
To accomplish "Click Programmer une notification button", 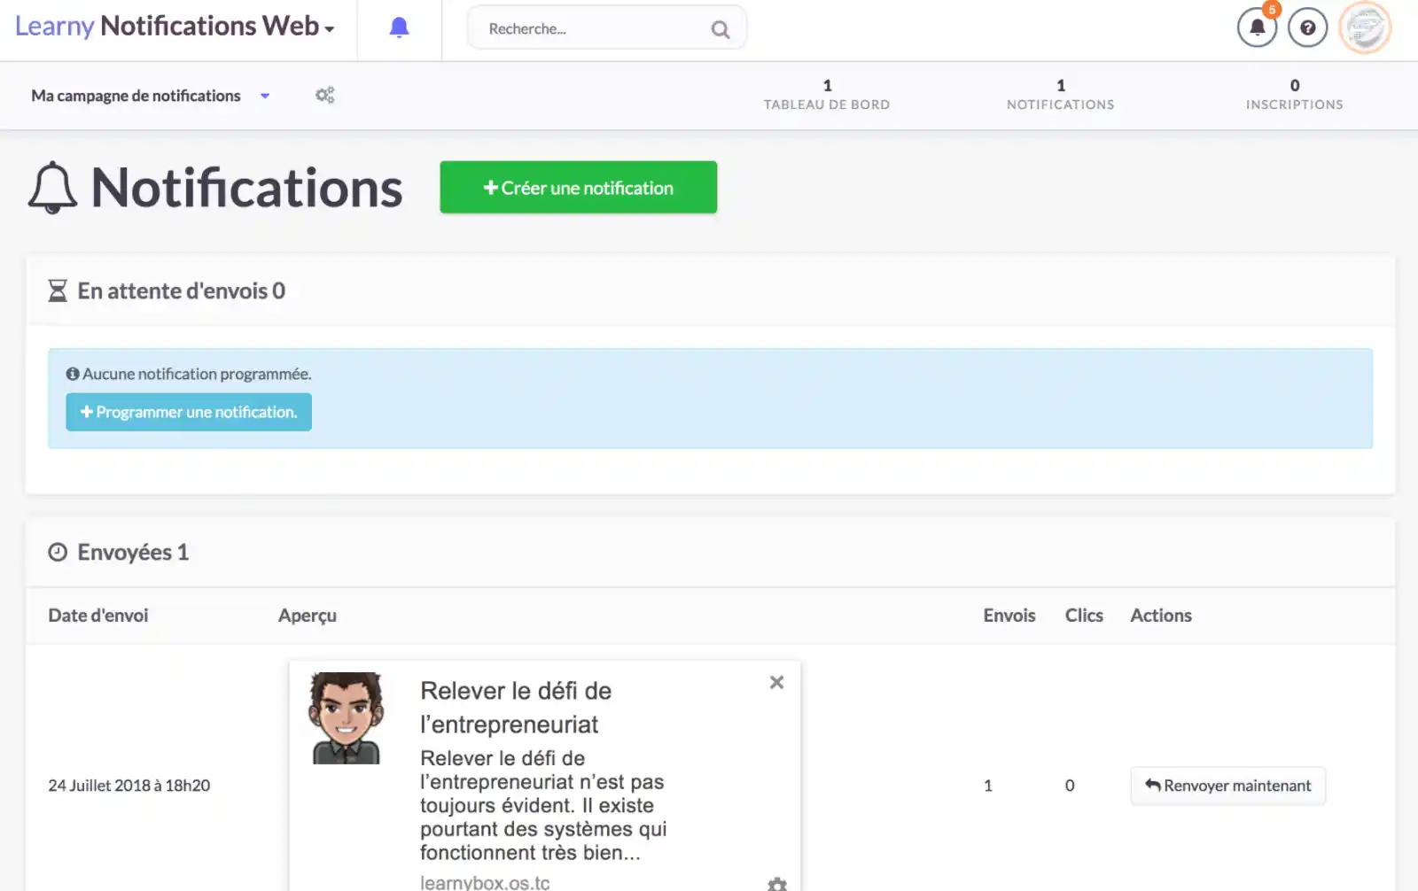I will point(189,412).
